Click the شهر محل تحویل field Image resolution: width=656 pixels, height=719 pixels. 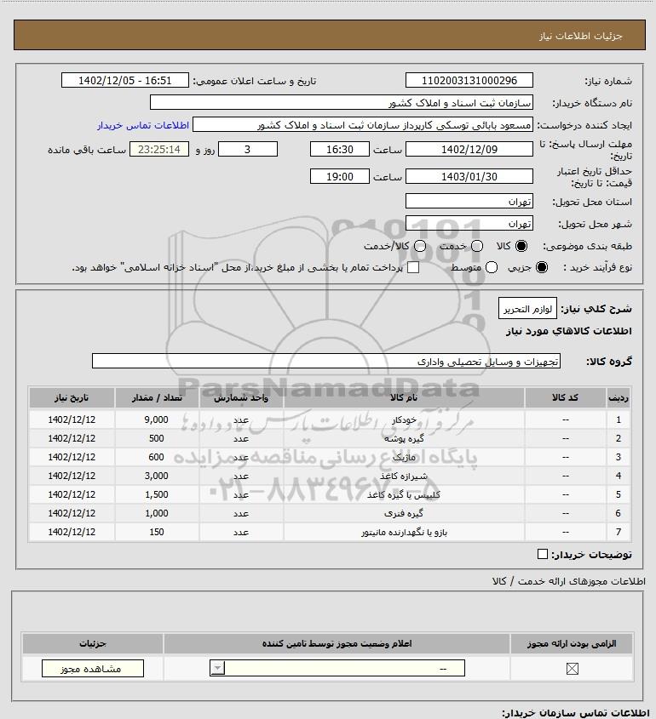point(469,223)
